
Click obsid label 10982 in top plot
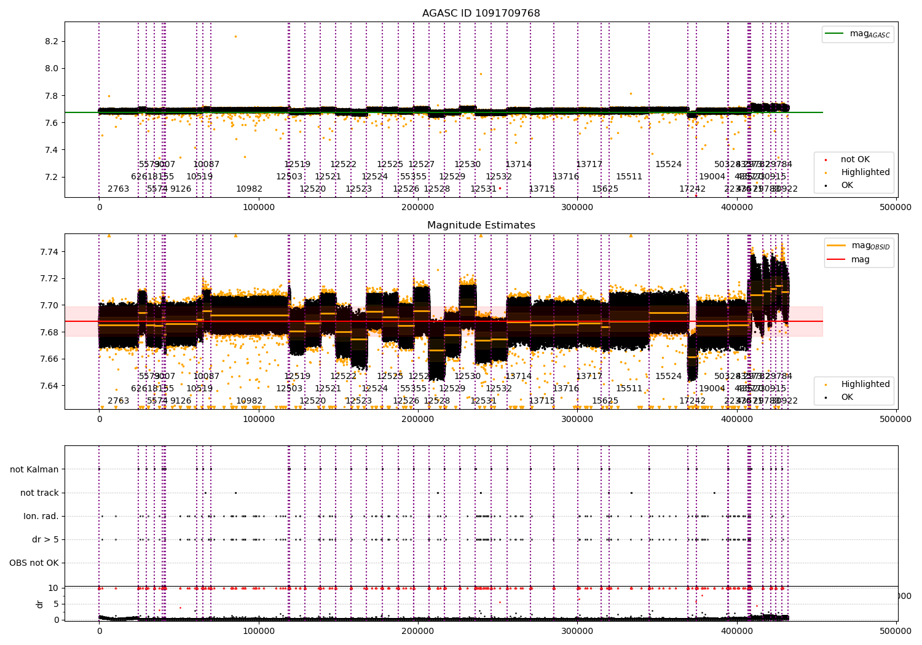pos(250,189)
